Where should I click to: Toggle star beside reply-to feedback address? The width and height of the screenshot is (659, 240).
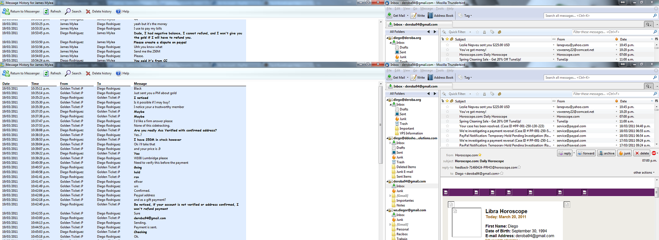pyautogui.click(x=519, y=167)
